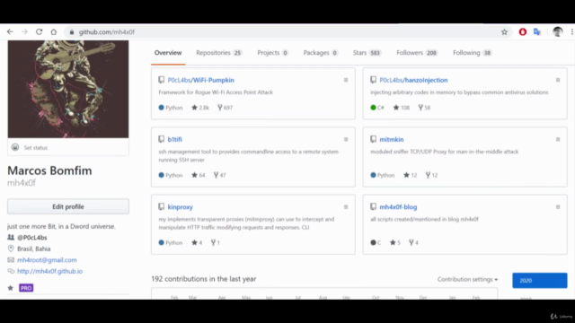Click the browser forward arrow
575x323 pixels.
click(24, 32)
